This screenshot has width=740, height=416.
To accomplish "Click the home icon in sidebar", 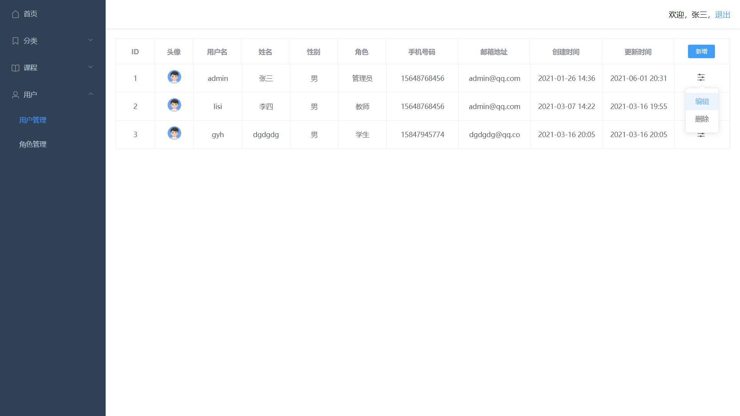I will 15,14.
